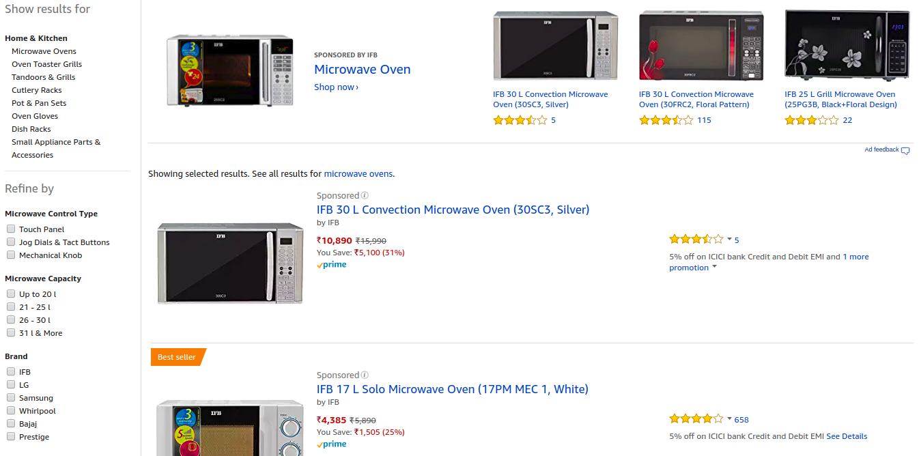
Task: Click the Ad feedback speech bubble icon
Action: [905, 151]
